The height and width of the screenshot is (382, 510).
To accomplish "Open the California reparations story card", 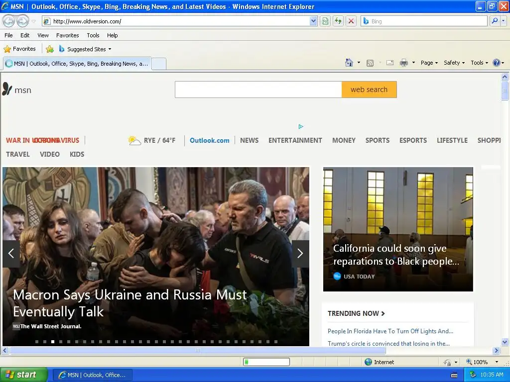I will pos(398,229).
